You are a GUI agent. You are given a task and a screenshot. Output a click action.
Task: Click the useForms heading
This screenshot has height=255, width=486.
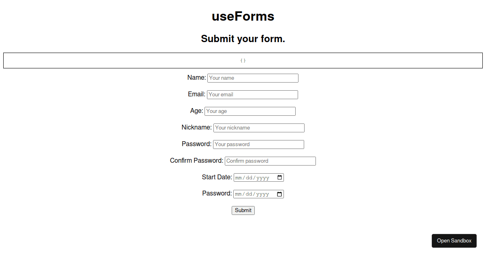tap(243, 16)
